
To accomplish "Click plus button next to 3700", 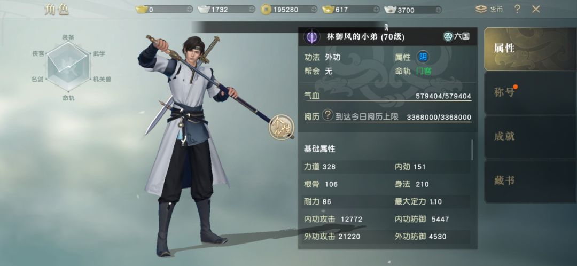I will coord(438,10).
